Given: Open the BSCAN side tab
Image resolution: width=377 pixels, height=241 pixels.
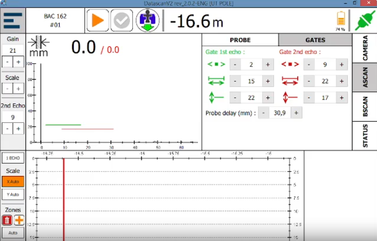Looking at the screenshot, I should (365, 107).
